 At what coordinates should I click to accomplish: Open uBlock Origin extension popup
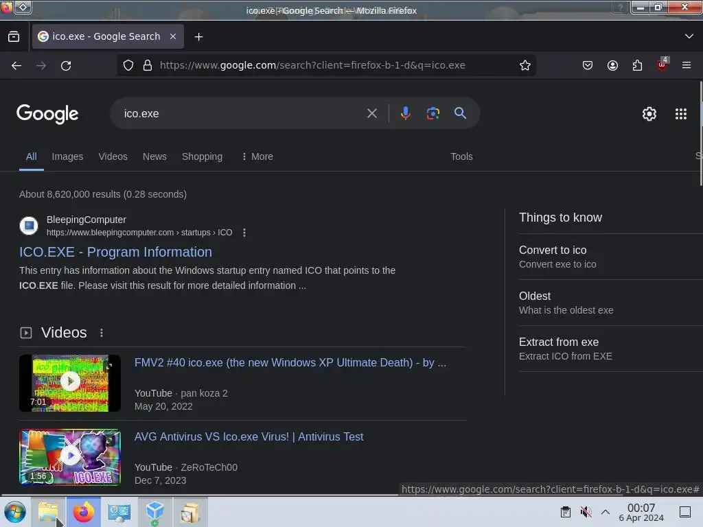(662, 65)
